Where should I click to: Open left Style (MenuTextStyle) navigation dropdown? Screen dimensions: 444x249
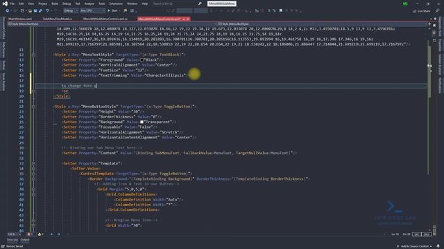point(110,24)
